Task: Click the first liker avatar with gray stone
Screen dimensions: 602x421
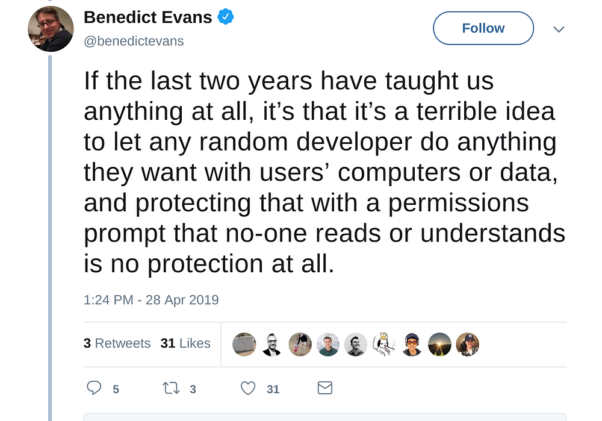Action: [244, 344]
